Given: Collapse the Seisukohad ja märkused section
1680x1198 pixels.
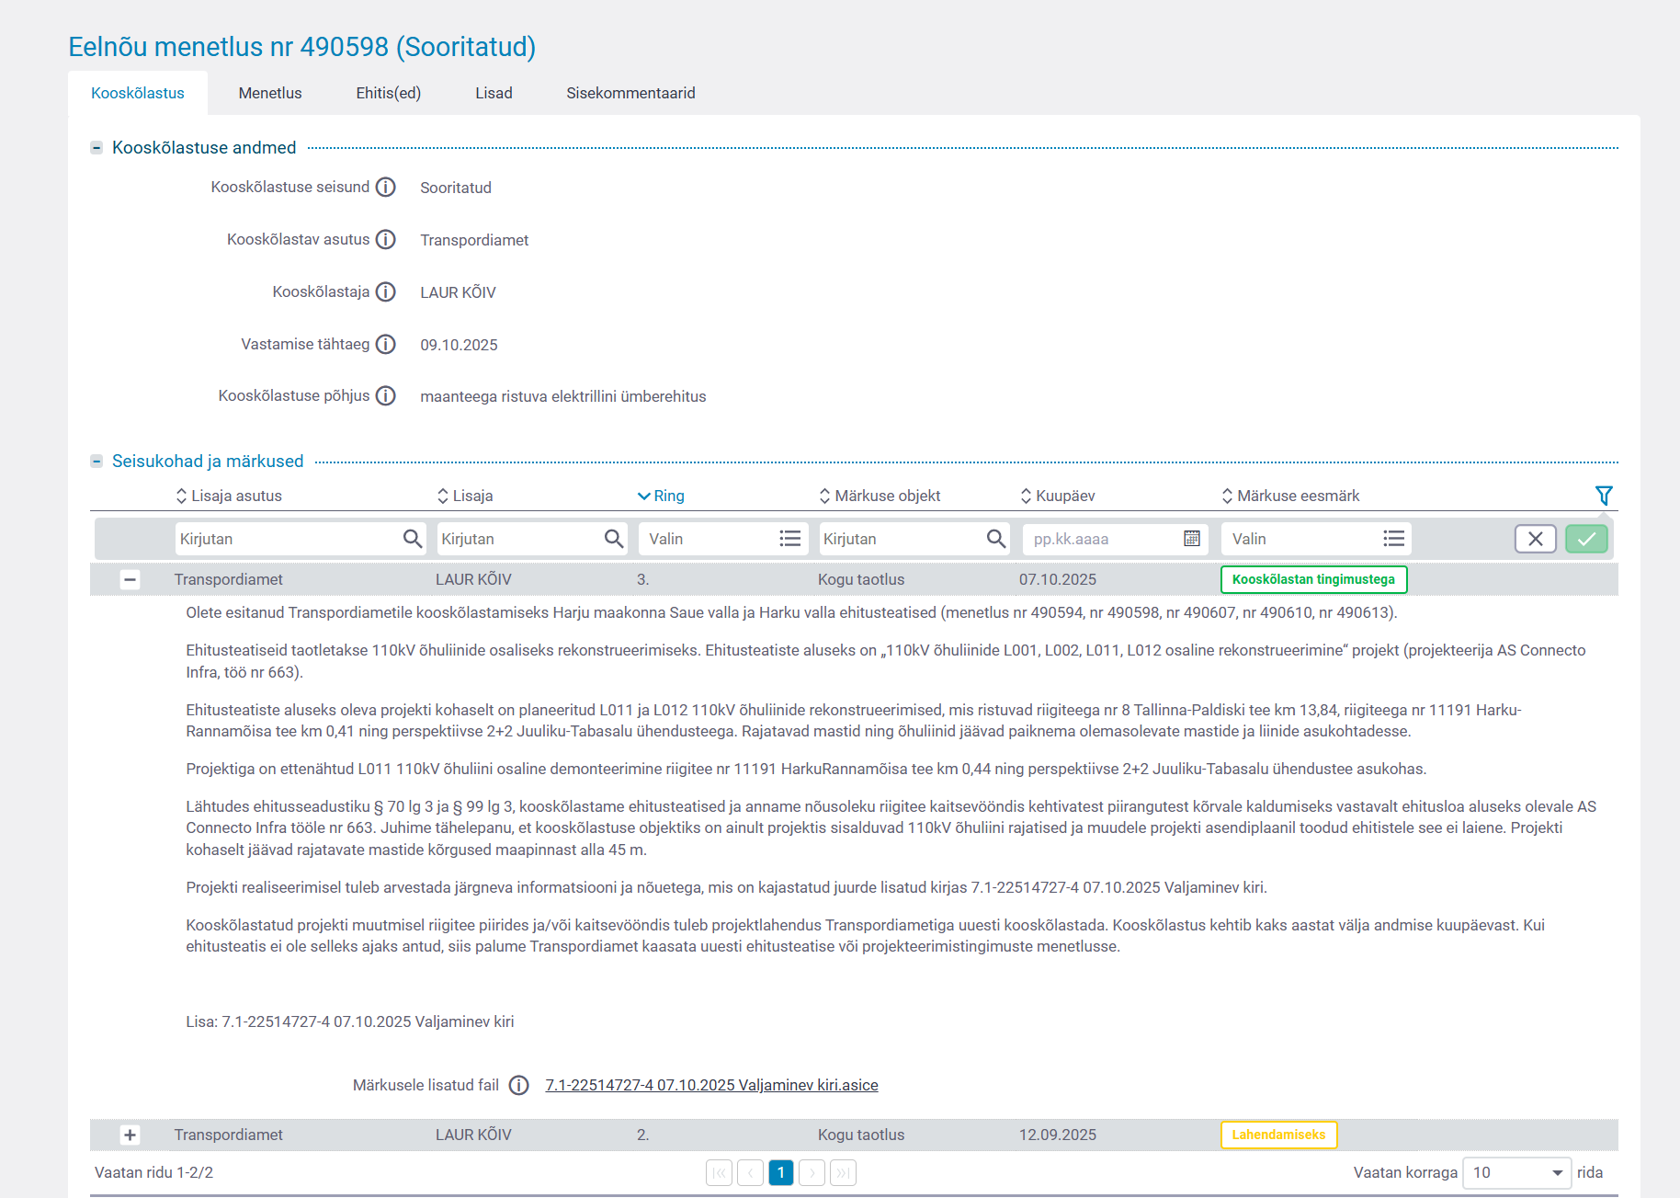Looking at the screenshot, I should click(x=96, y=462).
